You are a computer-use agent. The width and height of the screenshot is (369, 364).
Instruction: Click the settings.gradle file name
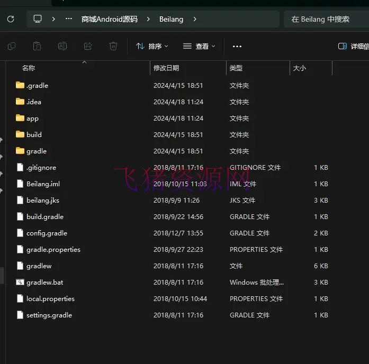click(49, 315)
